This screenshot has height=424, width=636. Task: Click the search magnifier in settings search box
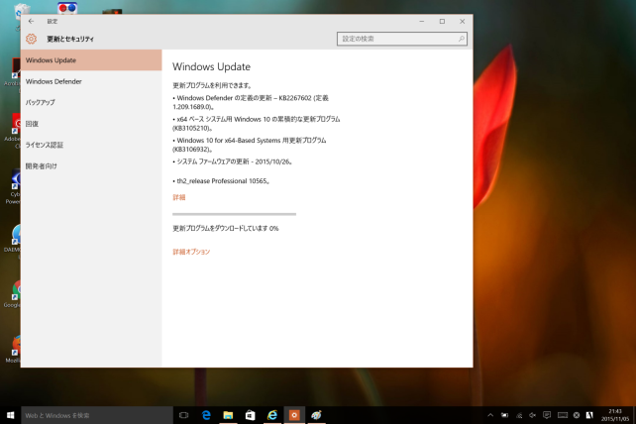click(462, 39)
